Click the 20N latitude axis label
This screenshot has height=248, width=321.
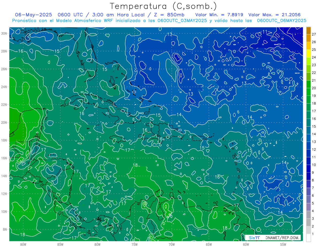pos(4,123)
